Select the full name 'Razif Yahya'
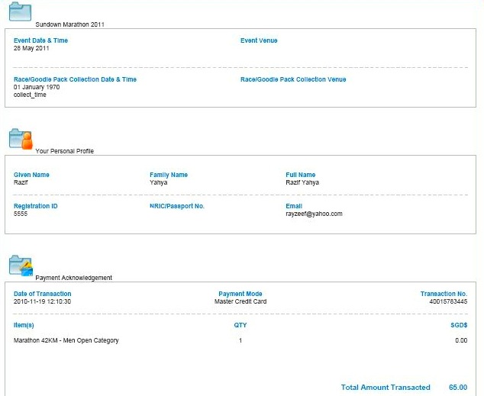 (x=302, y=182)
